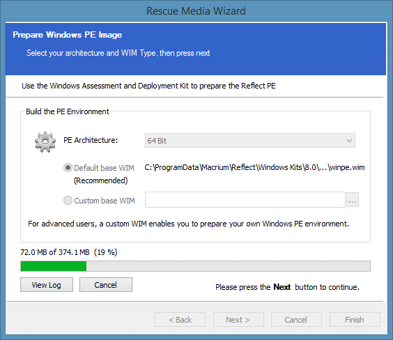This screenshot has width=393, height=340.
Task: Click the browse ellipsis button for custom WIM
Action: (x=353, y=200)
